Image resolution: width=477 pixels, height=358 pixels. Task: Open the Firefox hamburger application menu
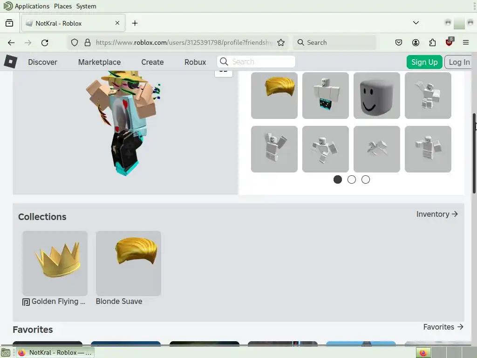click(x=466, y=42)
